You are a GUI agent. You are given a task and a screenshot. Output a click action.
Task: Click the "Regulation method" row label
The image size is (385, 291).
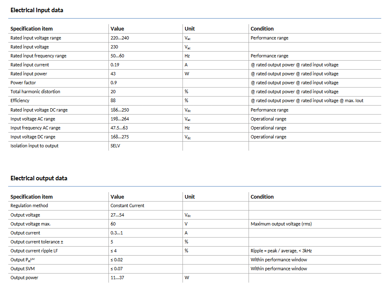[29, 206]
